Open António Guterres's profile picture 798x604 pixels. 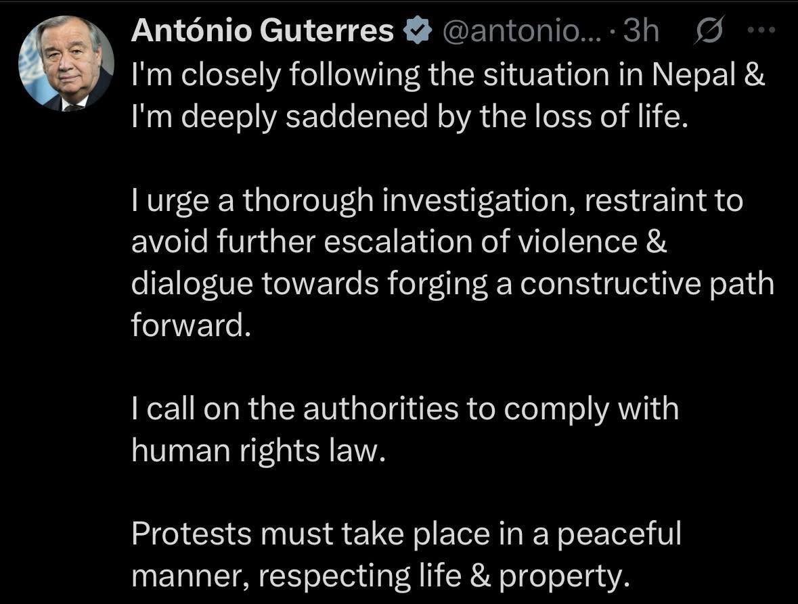(x=66, y=63)
